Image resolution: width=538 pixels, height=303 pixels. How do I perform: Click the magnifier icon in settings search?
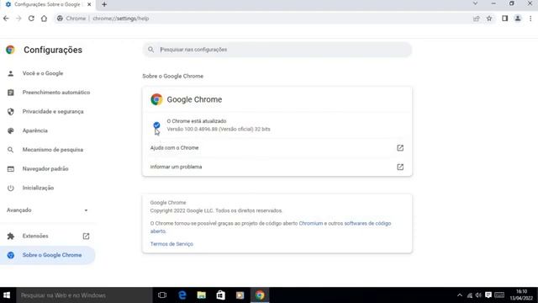point(151,50)
